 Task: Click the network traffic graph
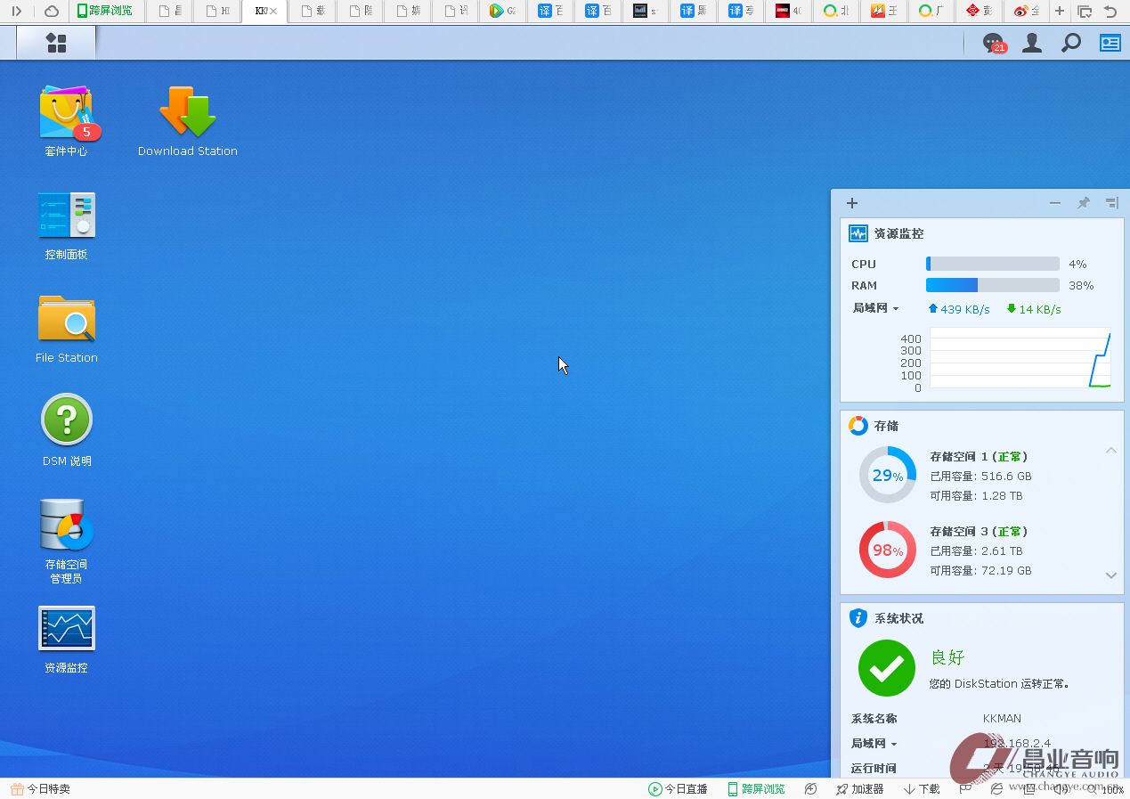[x=1020, y=357]
